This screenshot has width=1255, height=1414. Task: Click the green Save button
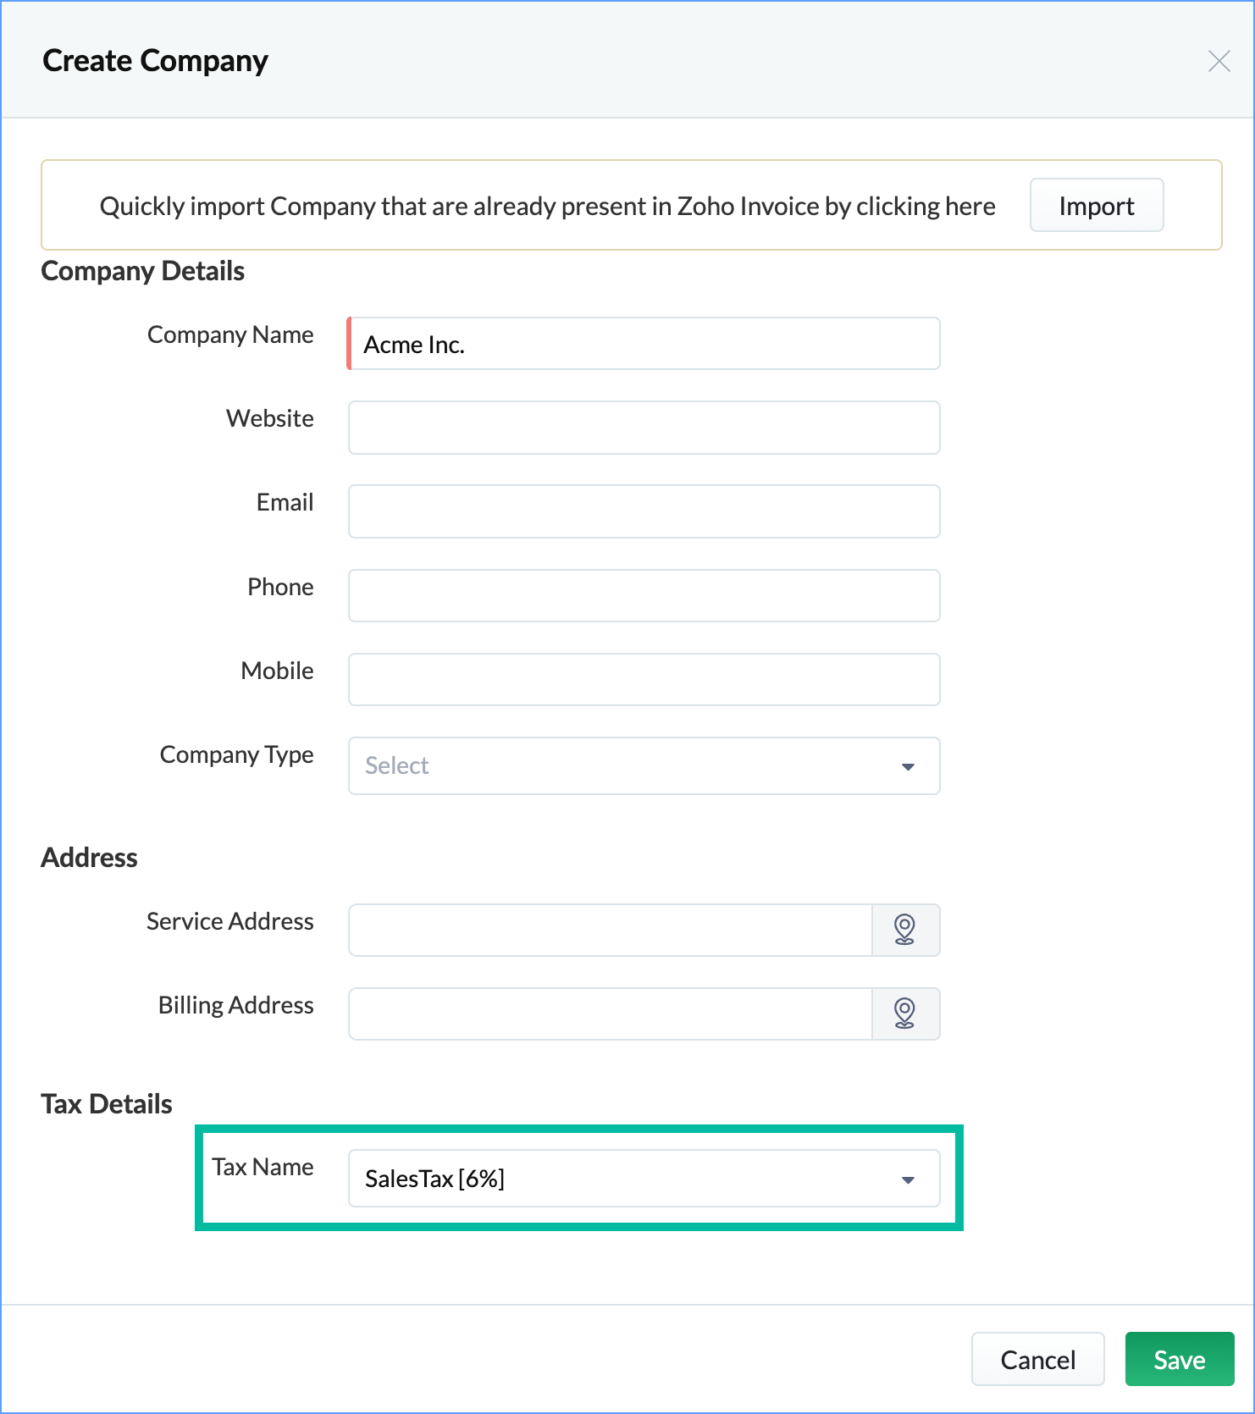(x=1179, y=1359)
